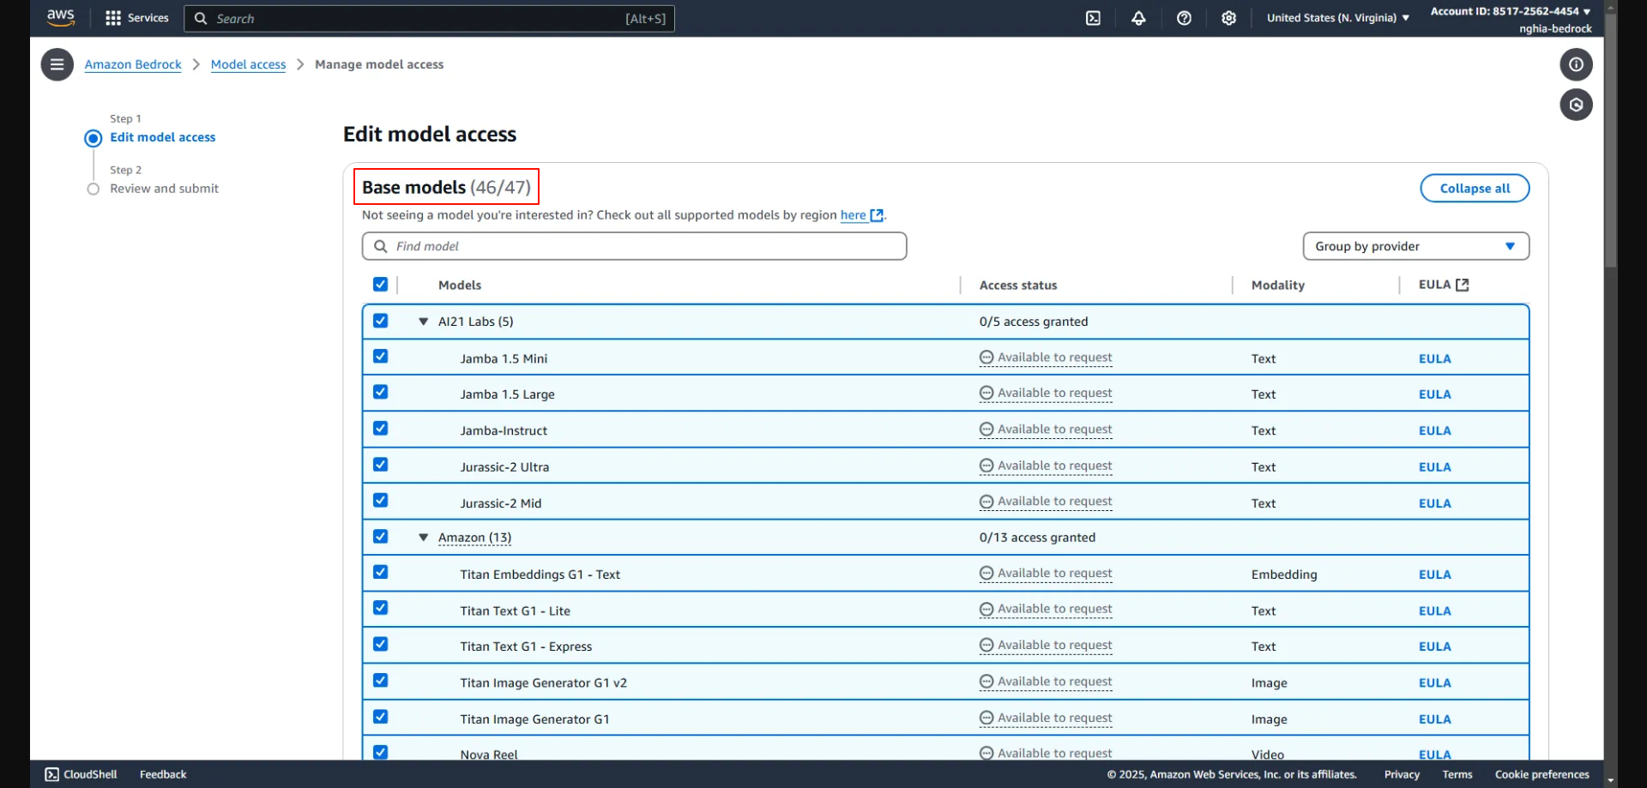The height and width of the screenshot is (788, 1647).
Task: Go to Model access breadcrumb
Action: [248, 64]
